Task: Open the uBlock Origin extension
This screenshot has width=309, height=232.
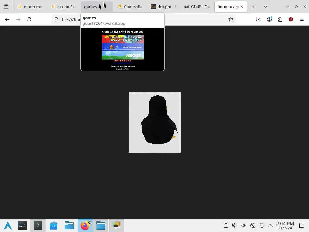Action: point(291,19)
